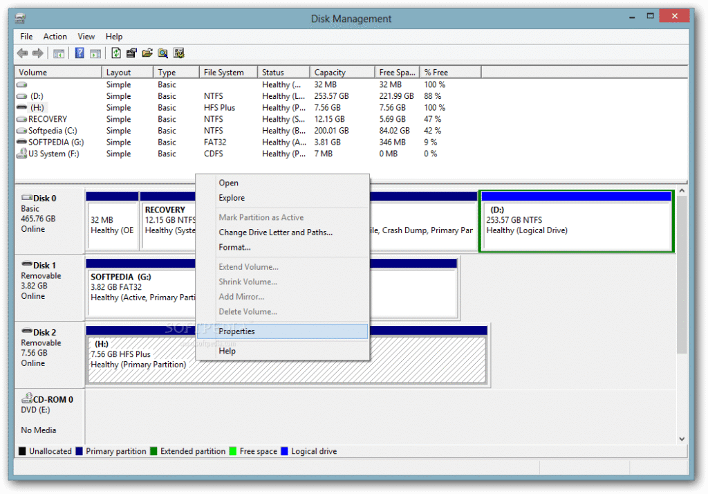Sort by the Capacity column header

pyautogui.click(x=330, y=73)
